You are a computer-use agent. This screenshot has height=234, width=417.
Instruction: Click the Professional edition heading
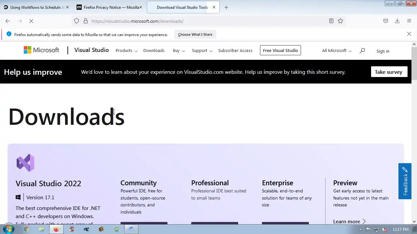coord(210,183)
